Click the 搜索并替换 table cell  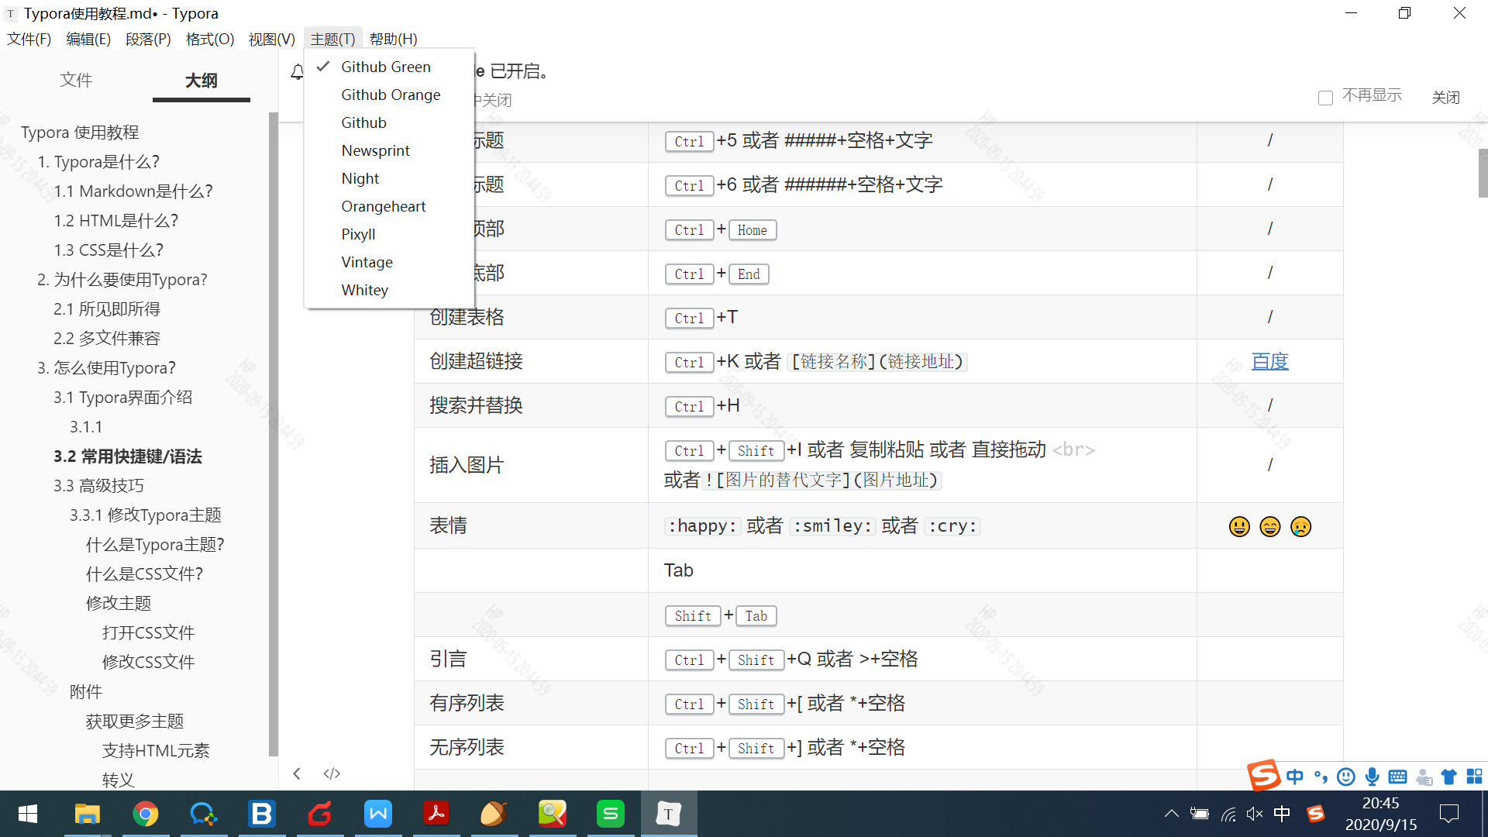[531, 405]
